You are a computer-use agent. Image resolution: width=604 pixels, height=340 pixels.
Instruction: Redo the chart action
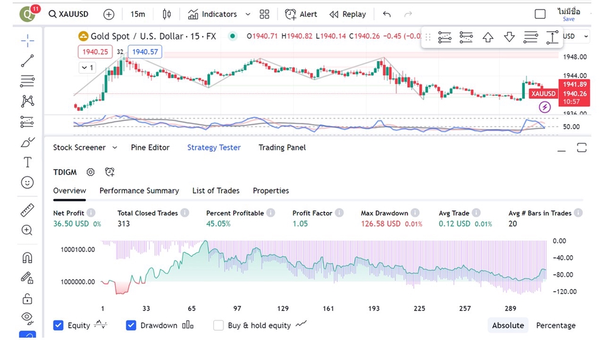tap(408, 14)
